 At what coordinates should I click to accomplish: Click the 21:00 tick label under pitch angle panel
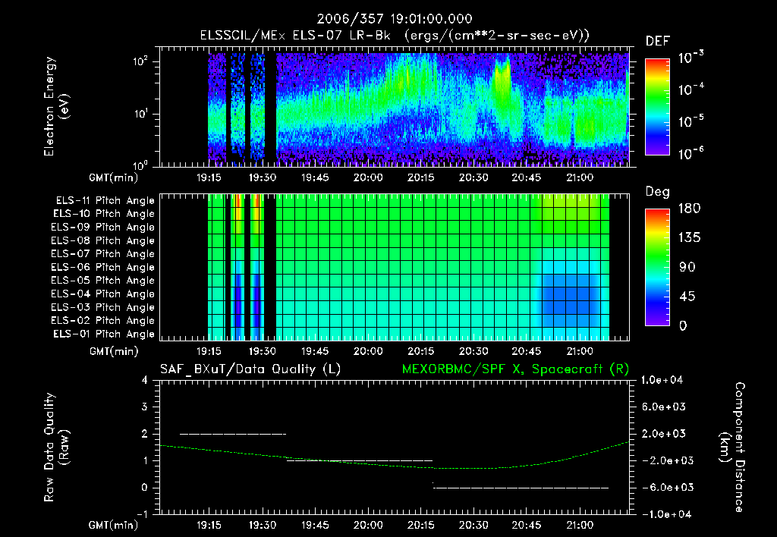[x=580, y=351]
